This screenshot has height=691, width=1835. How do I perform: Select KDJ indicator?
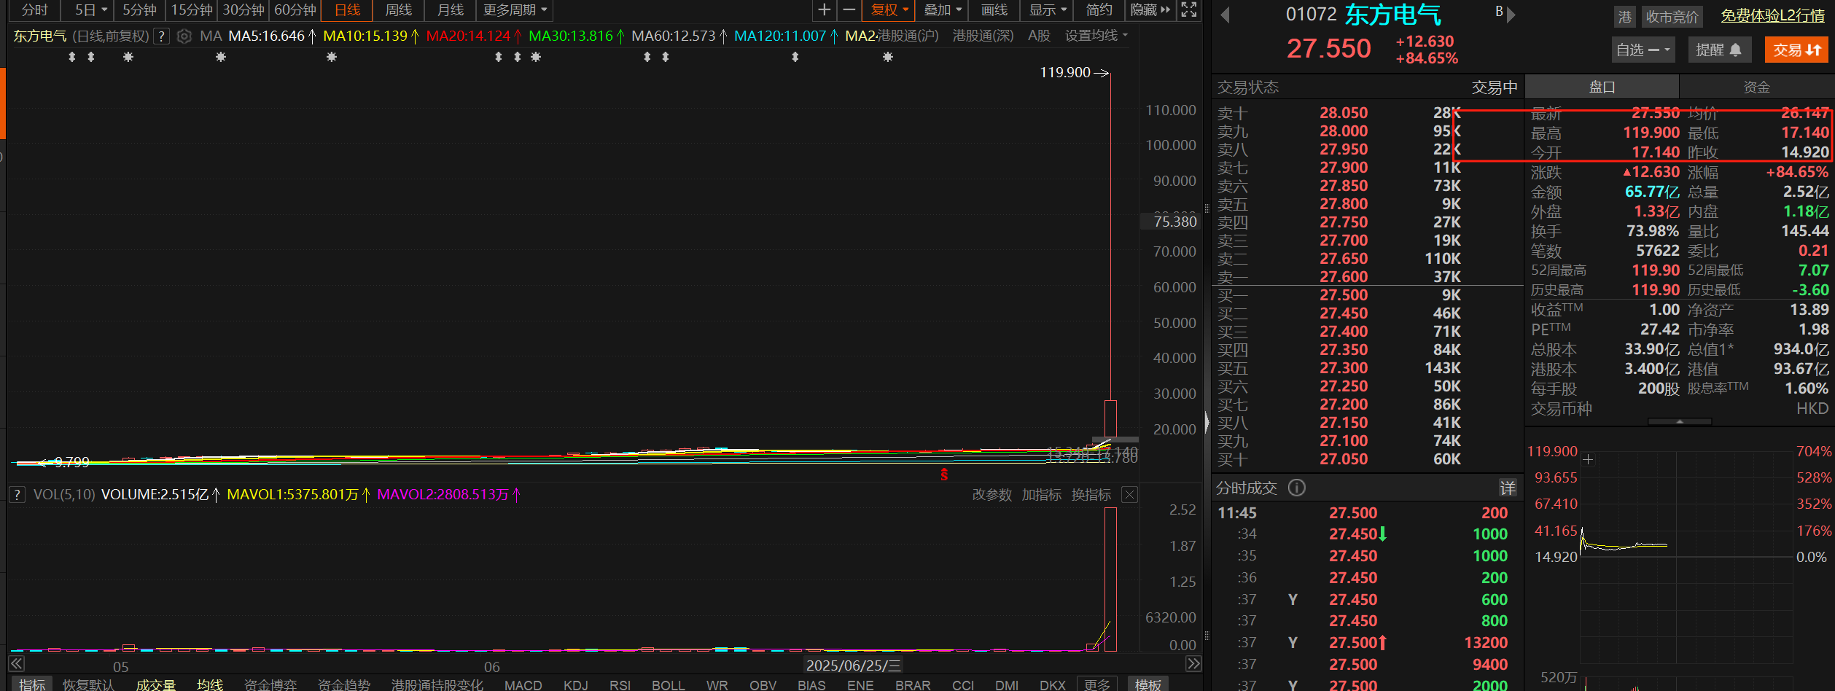click(575, 684)
